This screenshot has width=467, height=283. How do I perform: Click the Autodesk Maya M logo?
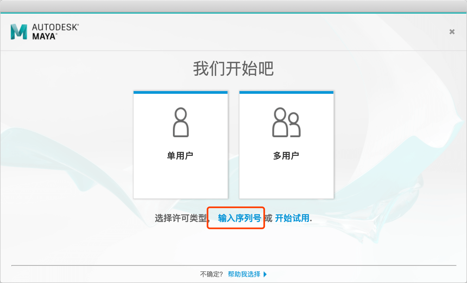coord(19,32)
